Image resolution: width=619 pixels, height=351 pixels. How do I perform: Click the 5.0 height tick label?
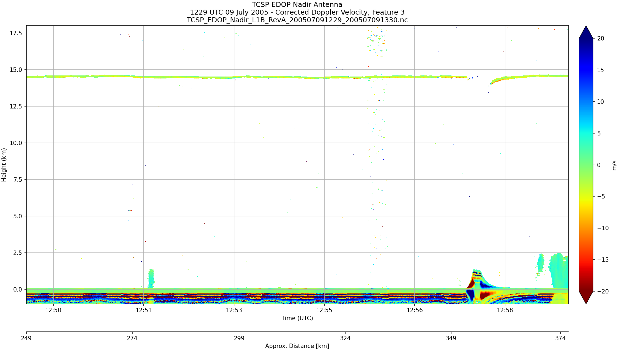(x=18, y=216)
